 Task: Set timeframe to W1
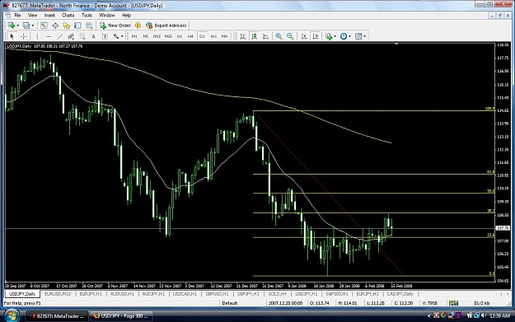click(x=213, y=36)
